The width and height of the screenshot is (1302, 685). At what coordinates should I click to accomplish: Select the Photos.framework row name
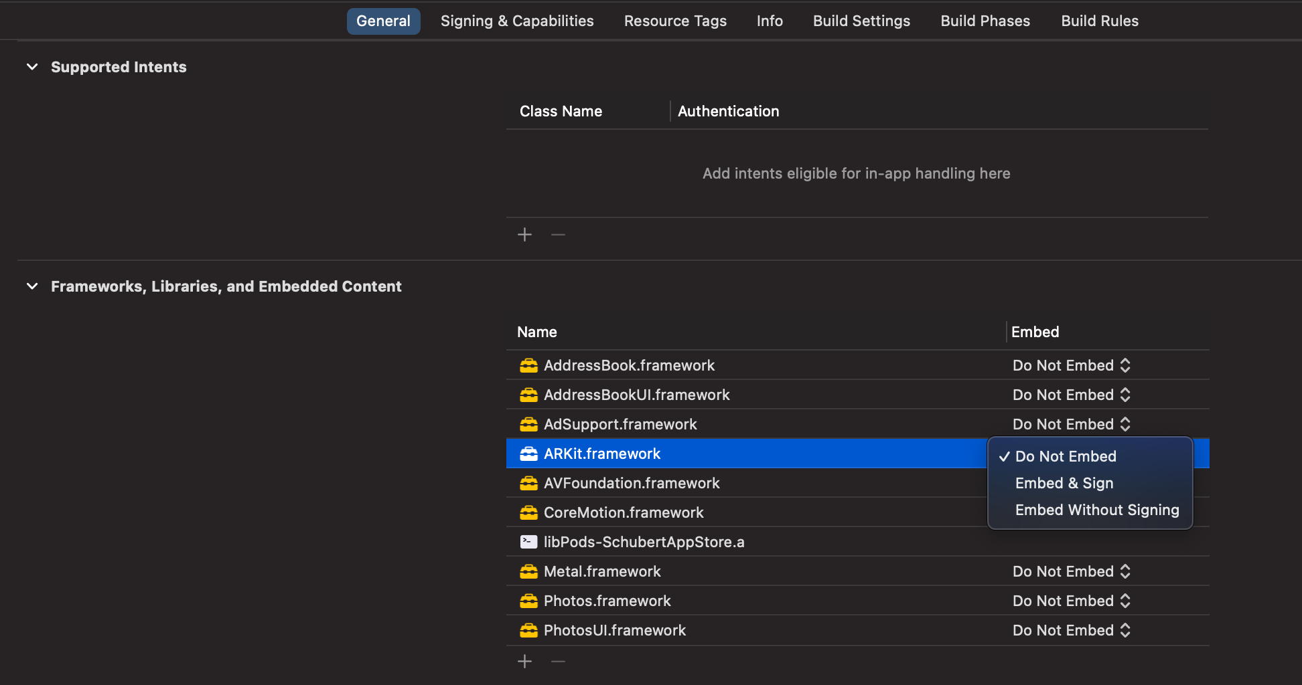tap(607, 601)
